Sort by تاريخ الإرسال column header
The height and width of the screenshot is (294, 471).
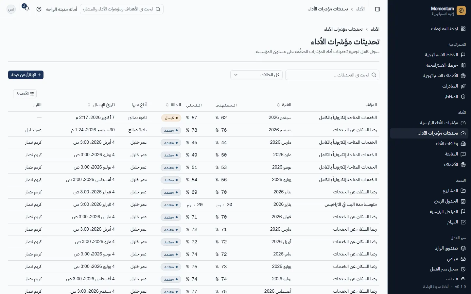pos(101,105)
